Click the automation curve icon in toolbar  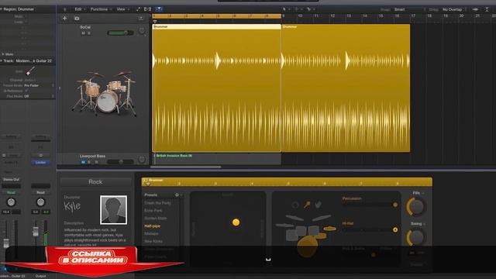(x=138, y=9)
